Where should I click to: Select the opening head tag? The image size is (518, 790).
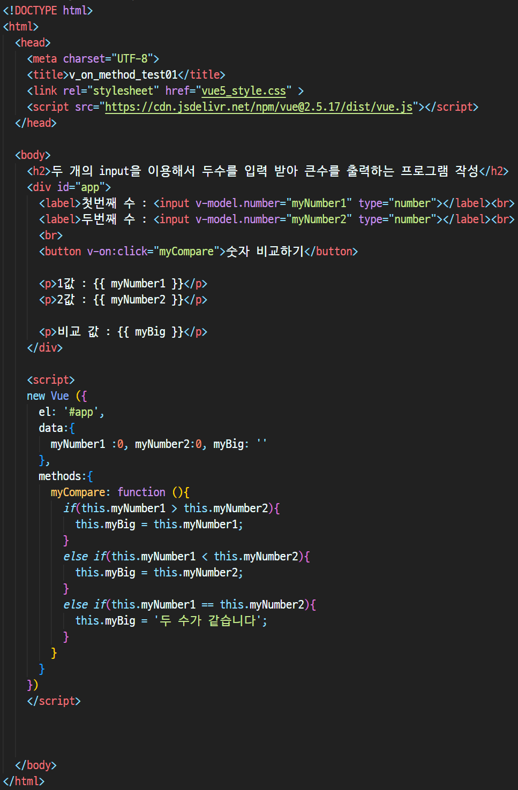point(33,43)
